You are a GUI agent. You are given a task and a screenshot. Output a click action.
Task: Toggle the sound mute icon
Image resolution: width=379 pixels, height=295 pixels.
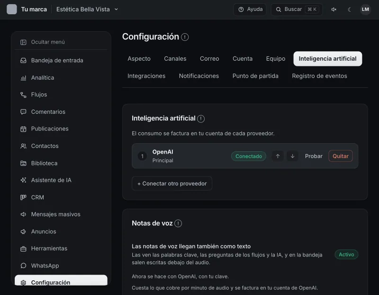(x=334, y=9)
